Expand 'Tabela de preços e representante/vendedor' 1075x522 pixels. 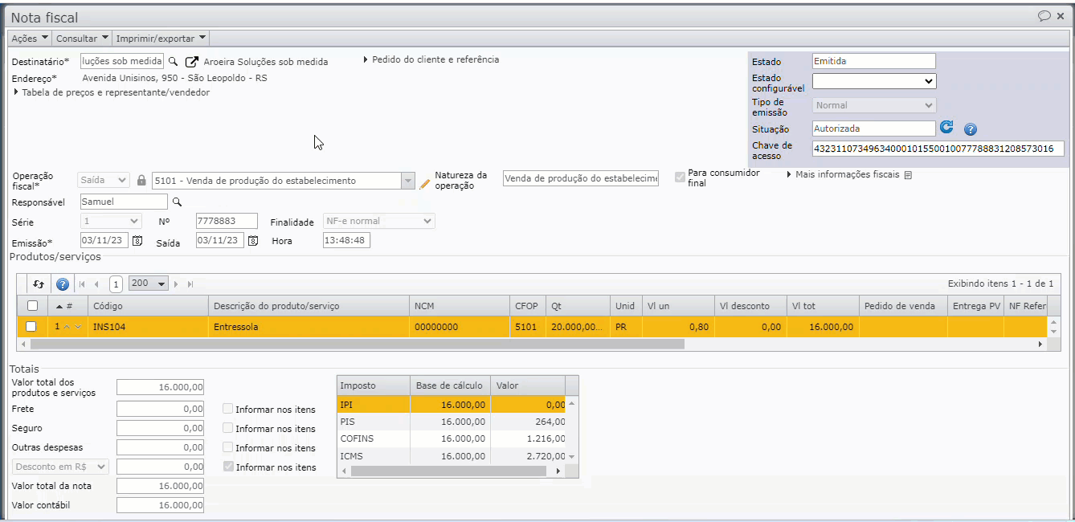point(115,92)
